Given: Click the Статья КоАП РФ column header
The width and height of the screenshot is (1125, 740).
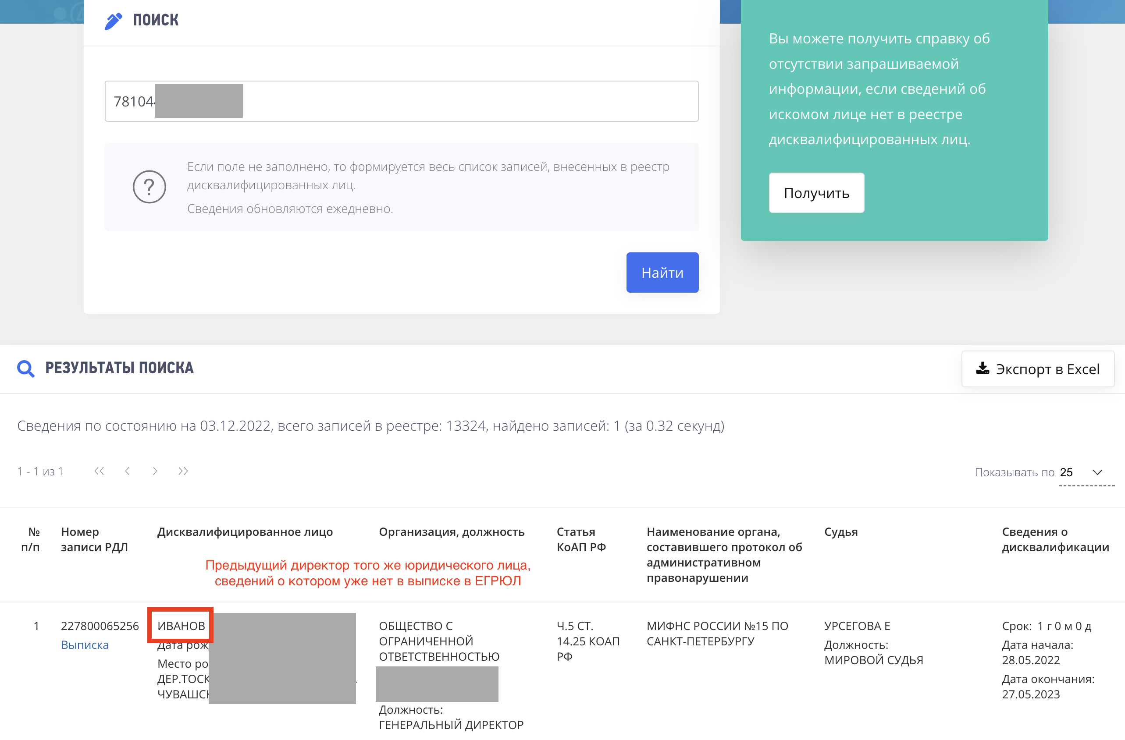Looking at the screenshot, I should tap(581, 539).
